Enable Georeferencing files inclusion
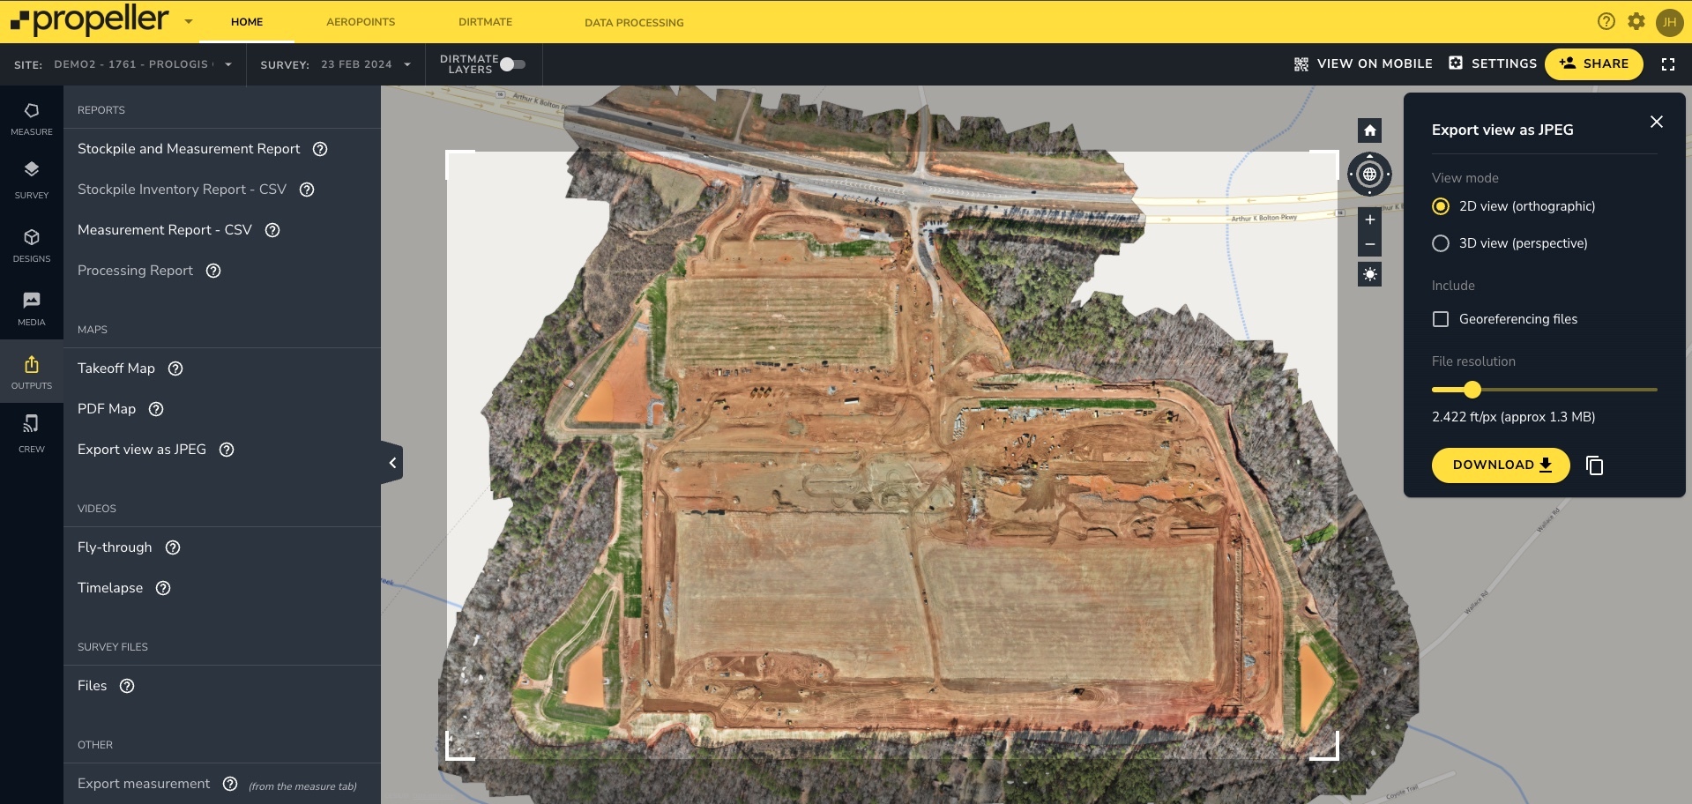1692x804 pixels. tap(1441, 319)
